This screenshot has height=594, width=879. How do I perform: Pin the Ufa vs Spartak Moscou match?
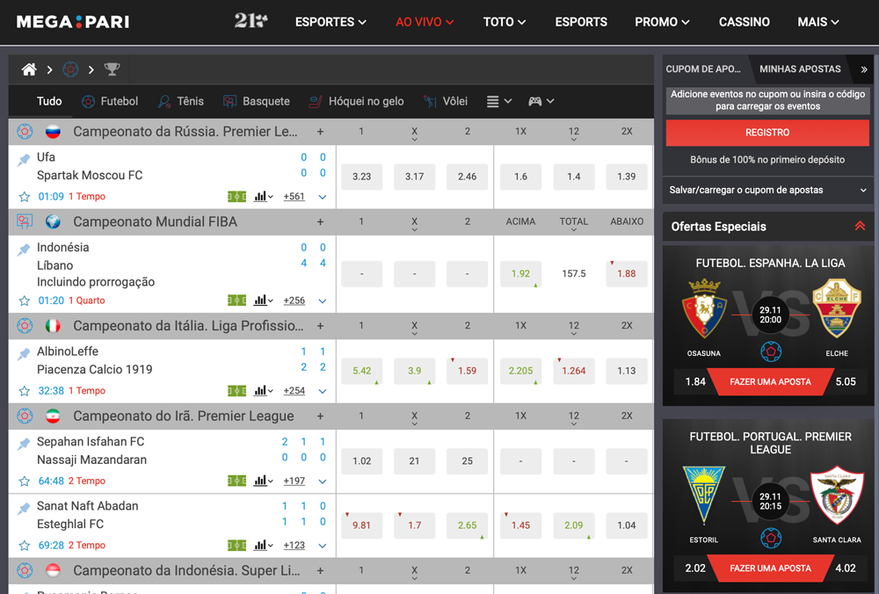24,160
